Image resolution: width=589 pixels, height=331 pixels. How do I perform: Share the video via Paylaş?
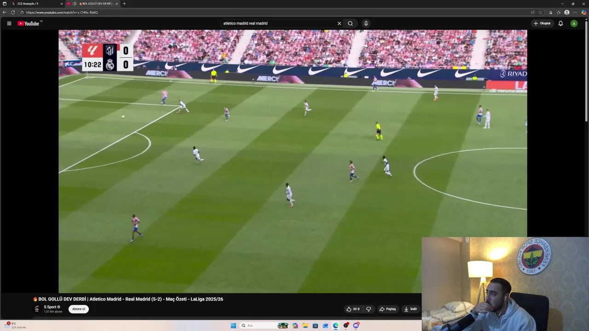pyautogui.click(x=387, y=309)
